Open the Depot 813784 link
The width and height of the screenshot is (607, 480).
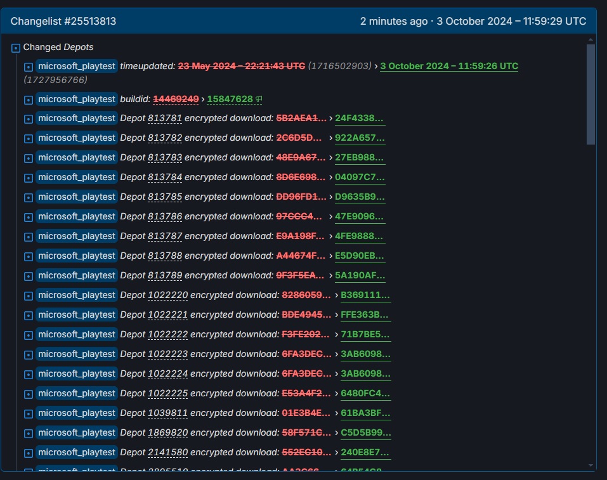(165, 177)
